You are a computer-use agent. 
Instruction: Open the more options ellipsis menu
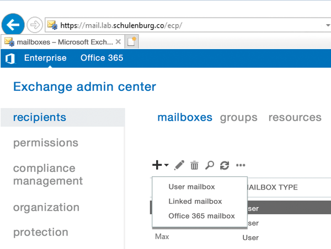point(241,165)
